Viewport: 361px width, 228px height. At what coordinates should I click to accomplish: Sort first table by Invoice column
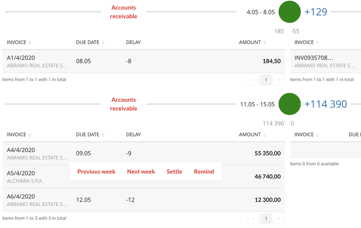tap(19, 43)
